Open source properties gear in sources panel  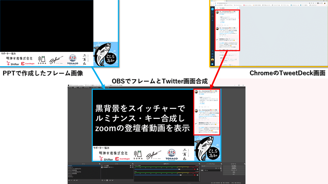coord(107,180)
